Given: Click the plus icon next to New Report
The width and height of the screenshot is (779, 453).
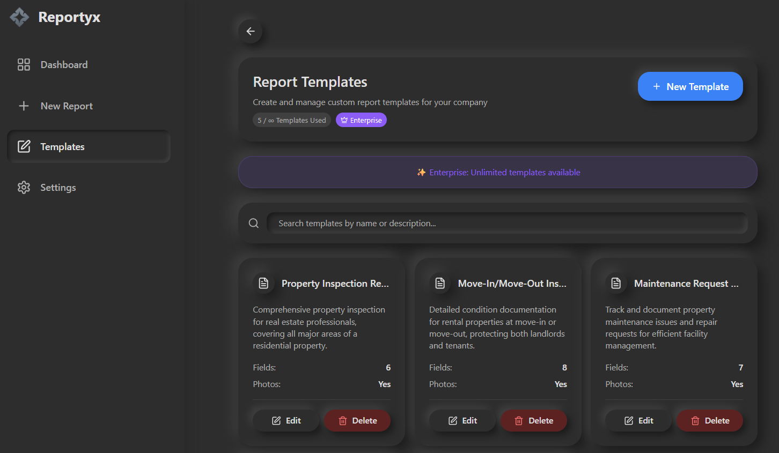Looking at the screenshot, I should 24,106.
